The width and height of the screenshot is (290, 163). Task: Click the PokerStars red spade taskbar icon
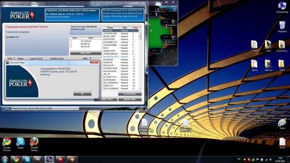60,159
